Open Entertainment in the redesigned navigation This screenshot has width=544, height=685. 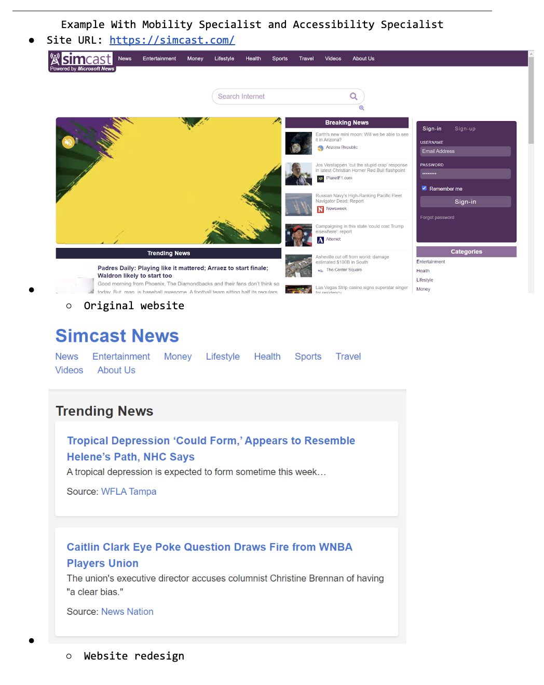click(121, 357)
